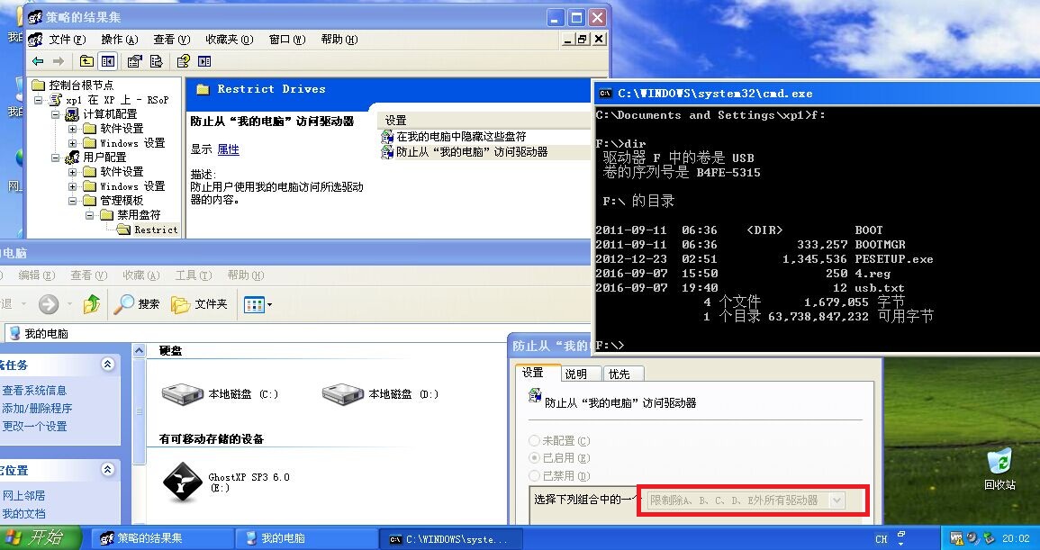Open the 收藏夹(O) menu
This screenshot has height=550, width=1040.
[230, 40]
